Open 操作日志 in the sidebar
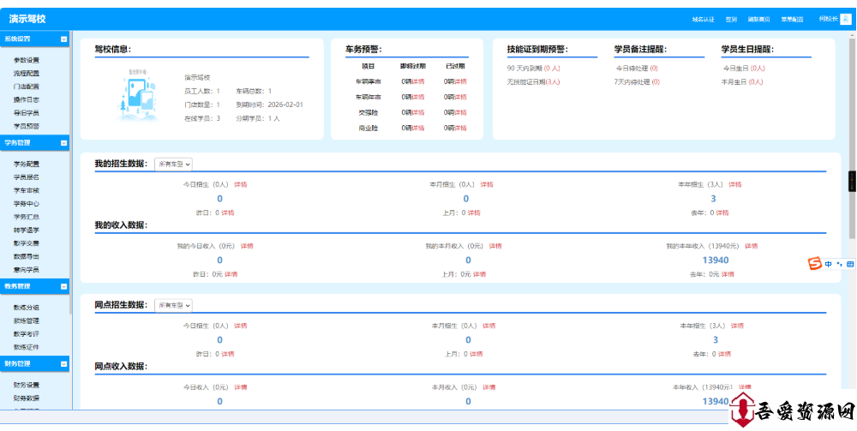The height and width of the screenshot is (431, 857). click(27, 100)
